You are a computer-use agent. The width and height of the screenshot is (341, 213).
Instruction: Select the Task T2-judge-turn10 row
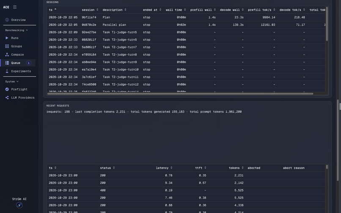coord(186,70)
